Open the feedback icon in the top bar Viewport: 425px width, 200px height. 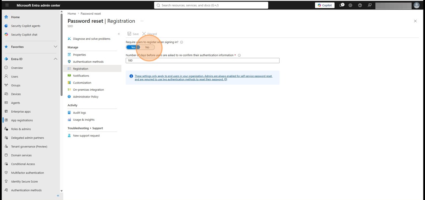pos(370,5)
